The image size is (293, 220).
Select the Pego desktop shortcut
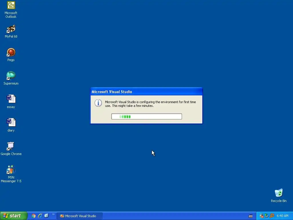[11, 55]
